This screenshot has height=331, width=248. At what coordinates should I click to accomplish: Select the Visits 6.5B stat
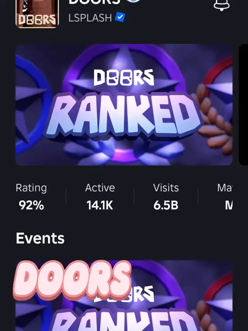tap(166, 197)
